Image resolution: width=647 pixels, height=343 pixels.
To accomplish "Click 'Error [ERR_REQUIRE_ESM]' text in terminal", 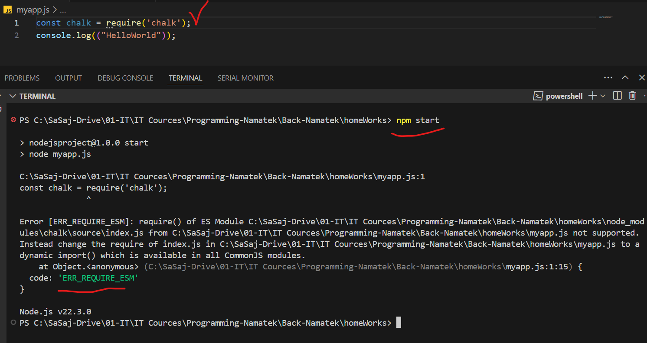I will (x=77, y=221).
